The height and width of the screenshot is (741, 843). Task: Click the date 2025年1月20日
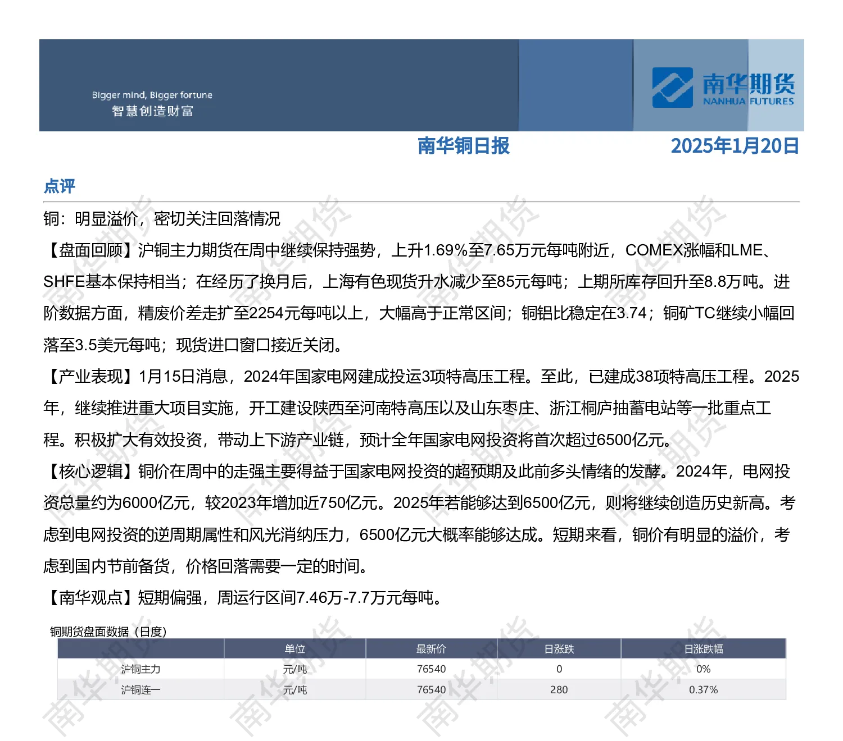tap(735, 146)
